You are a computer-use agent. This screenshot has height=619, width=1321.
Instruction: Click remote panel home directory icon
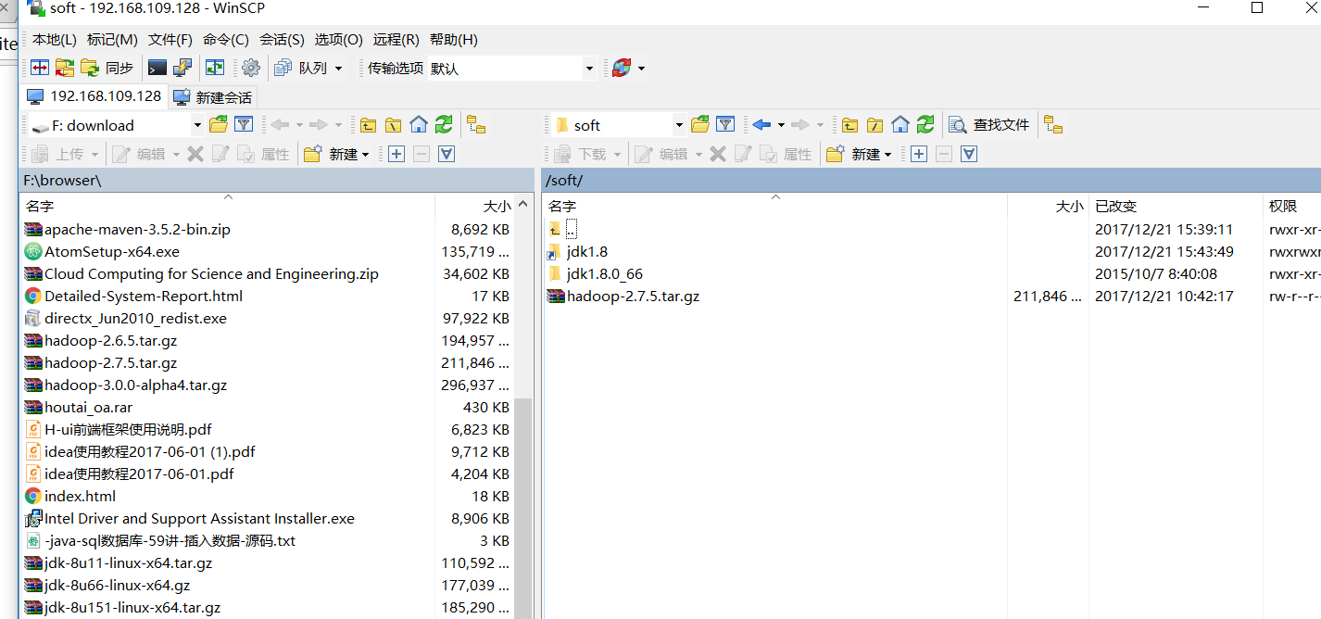[900, 125]
